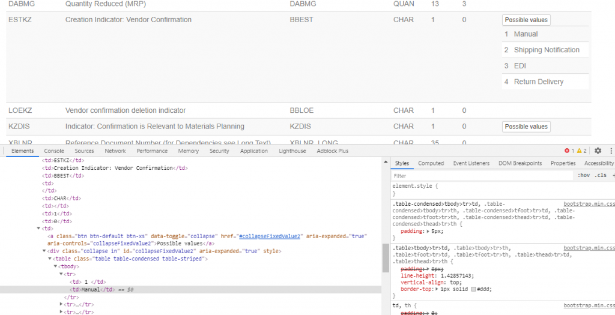Open bootstrap.min.css link for .table>tbody rule
The image size is (615, 315).
[x=589, y=248]
